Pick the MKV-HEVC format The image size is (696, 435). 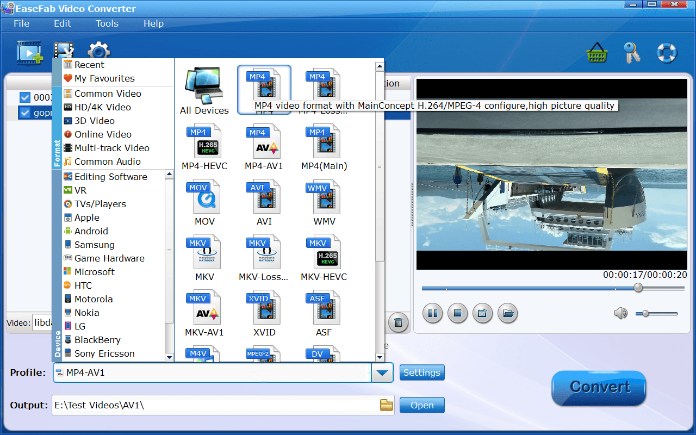pyautogui.click(x=324, y=258)
